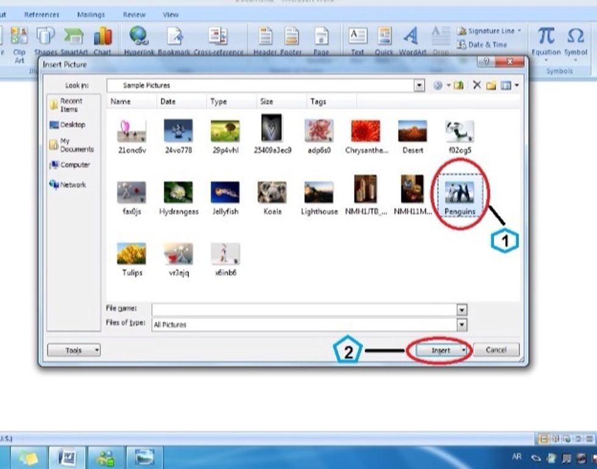Open the Review ribbon tab
The image size is (597, 469).
tap(134, 15)
